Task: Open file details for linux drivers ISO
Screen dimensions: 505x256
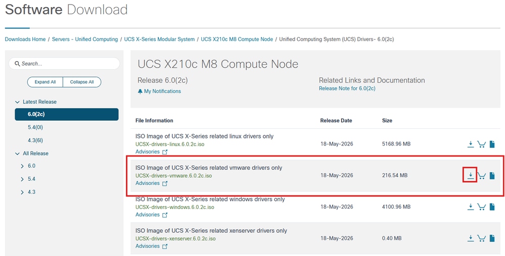Action: click(x=492, y=144)
